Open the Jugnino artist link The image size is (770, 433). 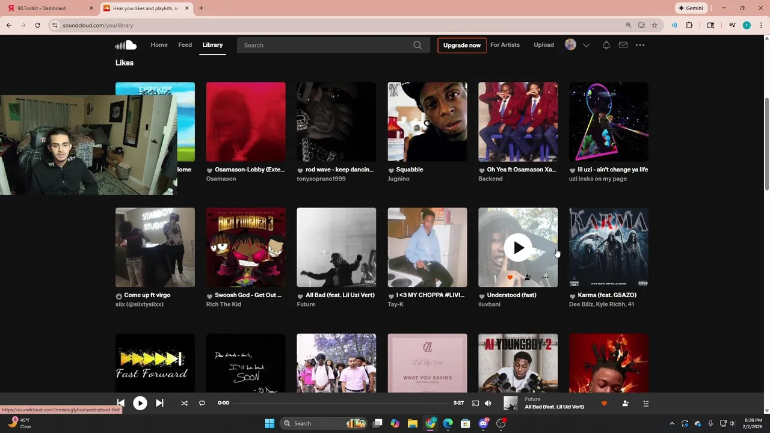pos(398,179)
